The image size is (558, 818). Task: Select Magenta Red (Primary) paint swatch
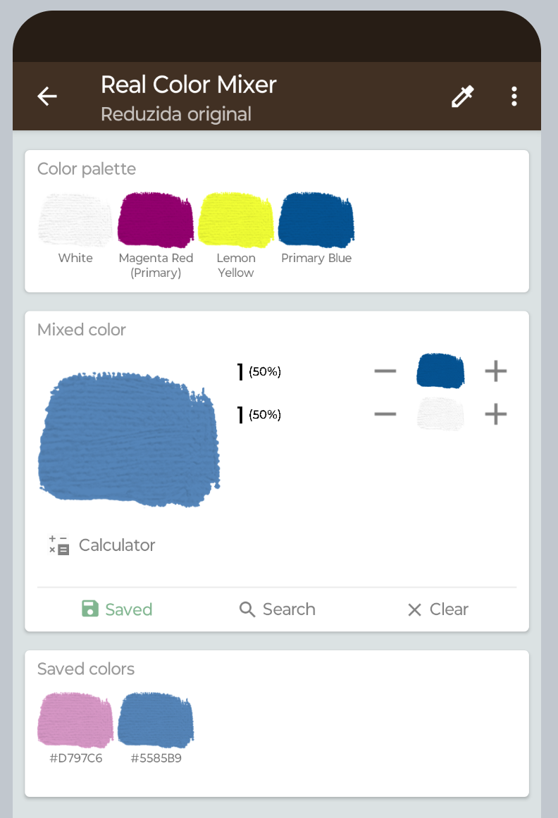(x=156, y=220)
